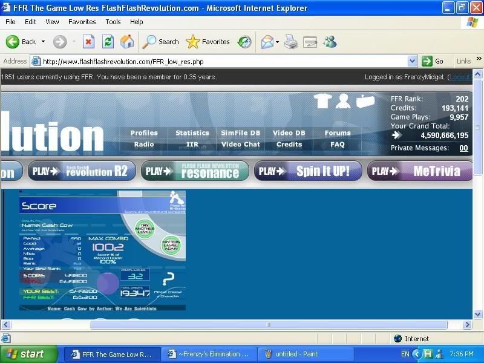Open the Radio nav link

point(144,144)
